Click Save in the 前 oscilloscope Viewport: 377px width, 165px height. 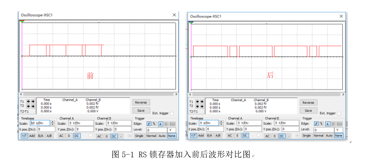point(141,110)
